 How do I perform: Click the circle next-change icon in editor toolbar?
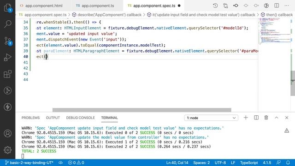click(x=246, y=6)
